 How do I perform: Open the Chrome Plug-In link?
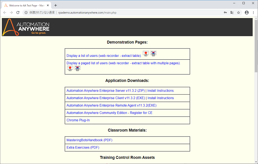78,120
